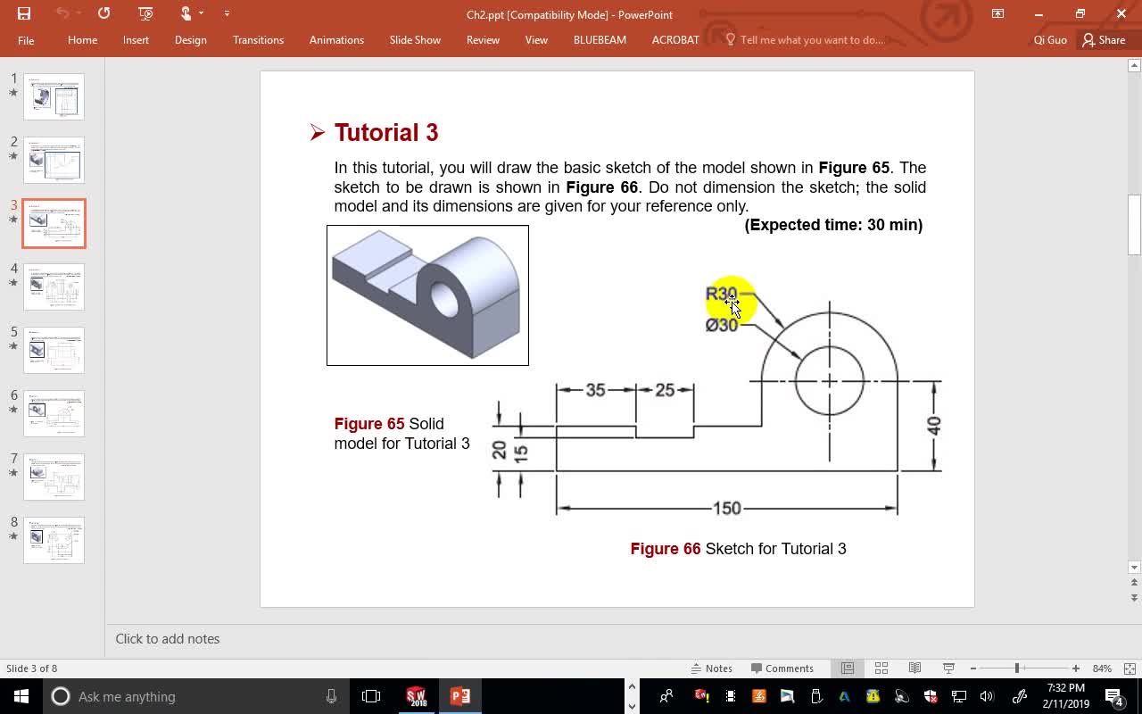Viewport: 1142px width, 714px height.
Task: Toggle Touch/Mouse mode icon
Action: pos(186,13)
